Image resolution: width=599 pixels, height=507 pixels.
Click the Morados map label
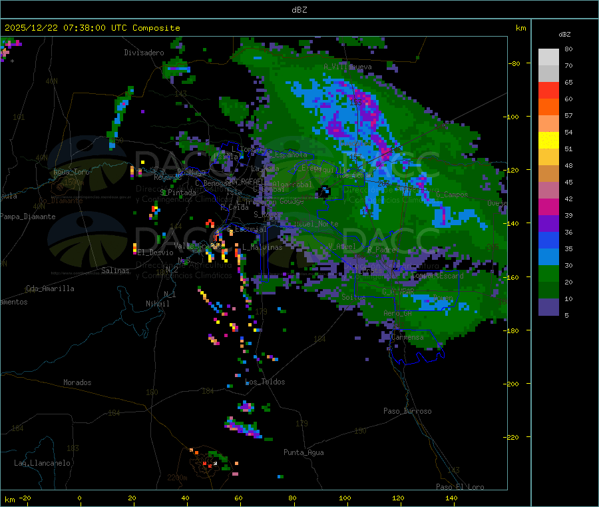(x=77, y=382)
